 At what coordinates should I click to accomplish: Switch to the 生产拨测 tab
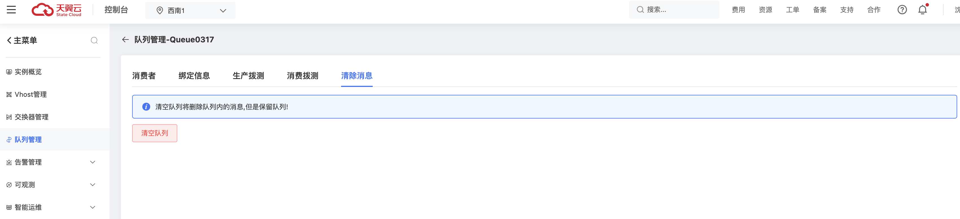click(x=248, y=76)
